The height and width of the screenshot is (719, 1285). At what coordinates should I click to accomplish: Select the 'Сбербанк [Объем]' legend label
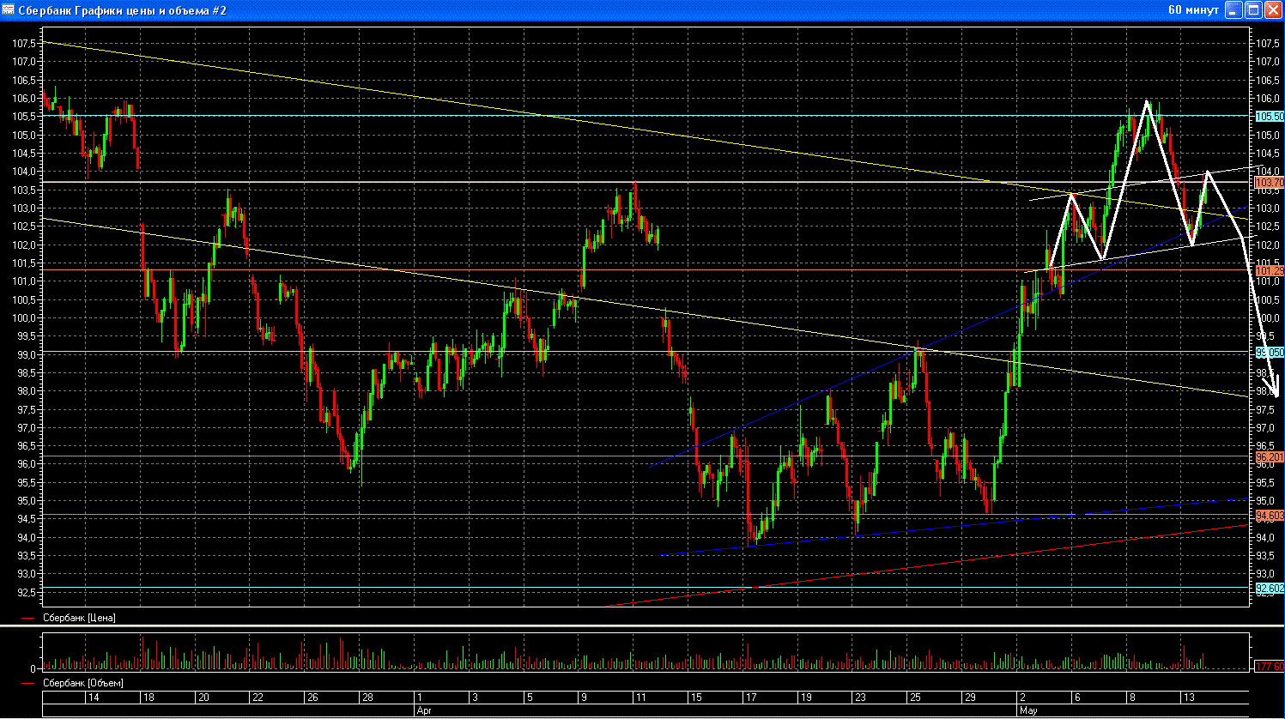pos(82,683)
